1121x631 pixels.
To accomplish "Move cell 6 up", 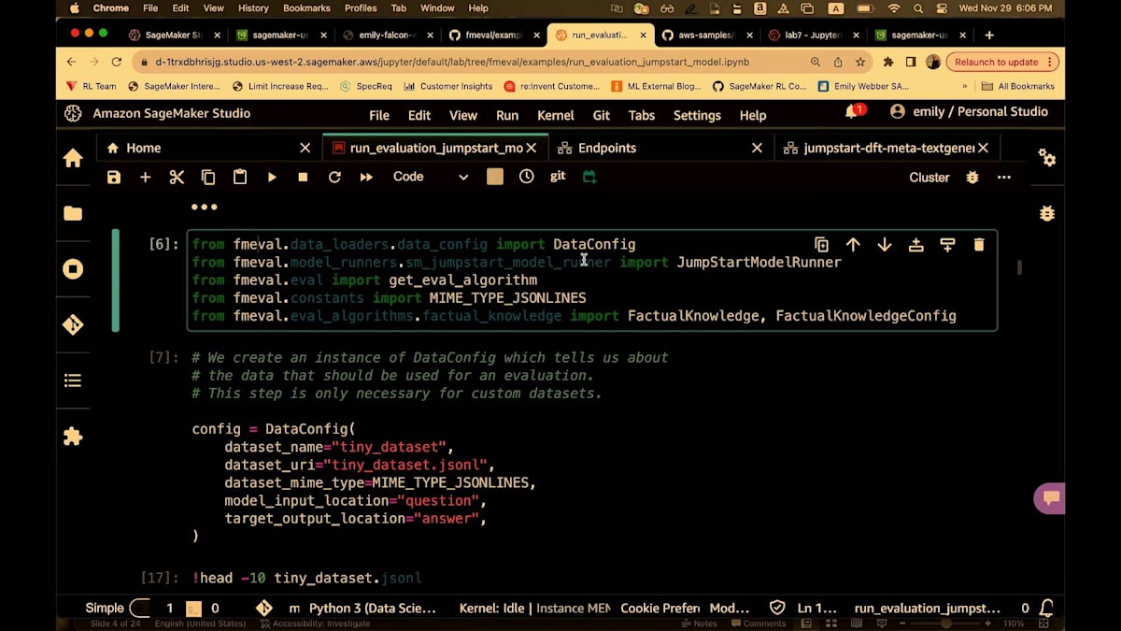I will coord(853,245).
